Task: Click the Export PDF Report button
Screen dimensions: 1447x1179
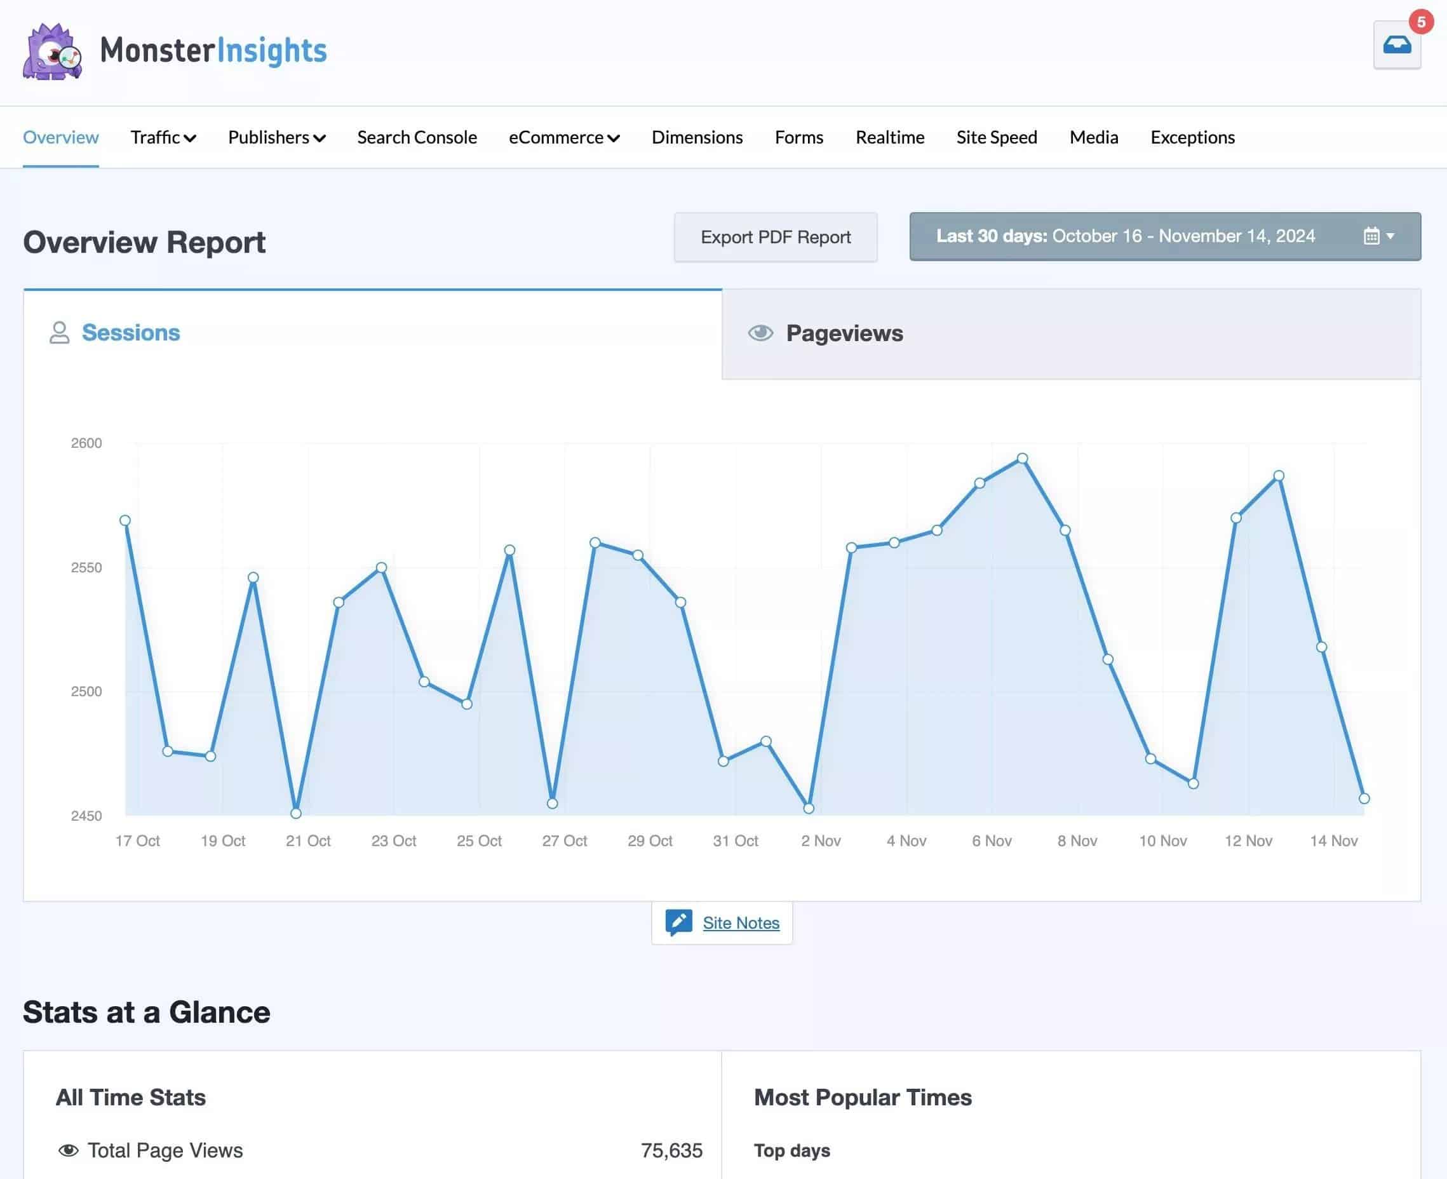Action: pyautogui.click(x=775, y=237)
